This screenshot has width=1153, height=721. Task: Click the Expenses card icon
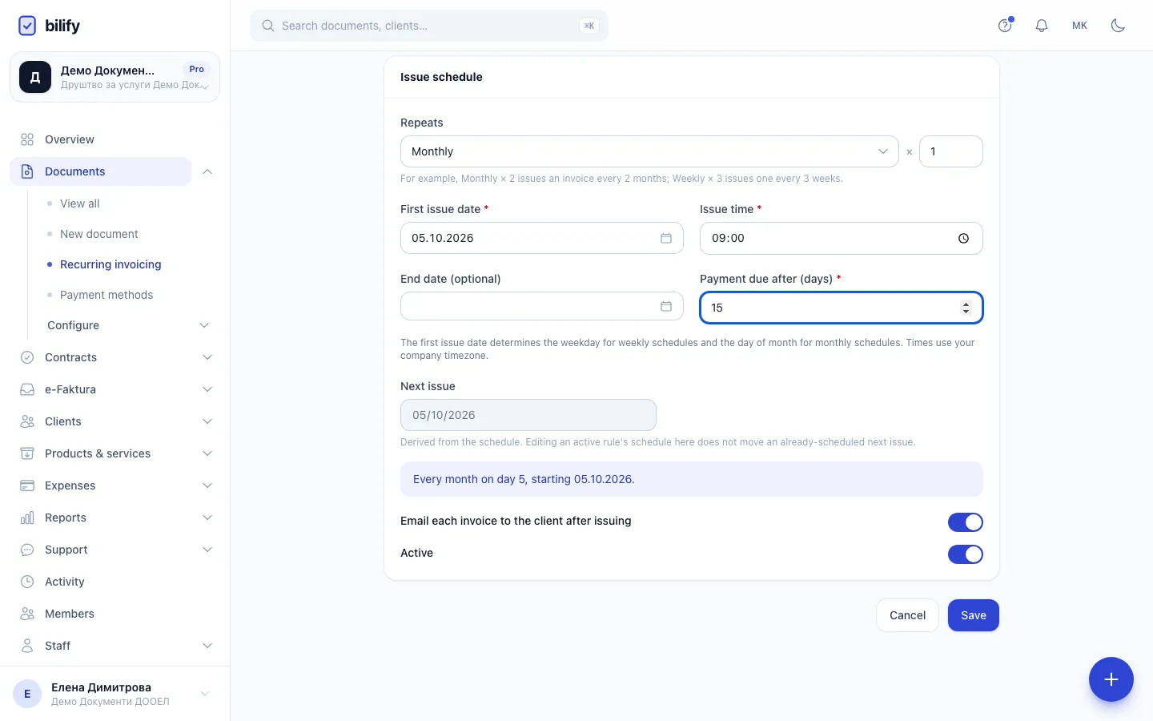pos(27,485)
